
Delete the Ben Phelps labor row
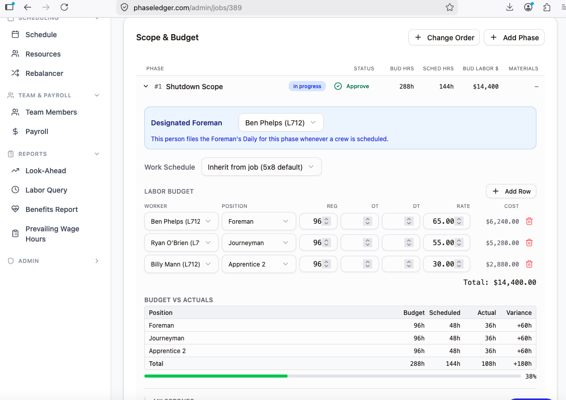point(529,222)
